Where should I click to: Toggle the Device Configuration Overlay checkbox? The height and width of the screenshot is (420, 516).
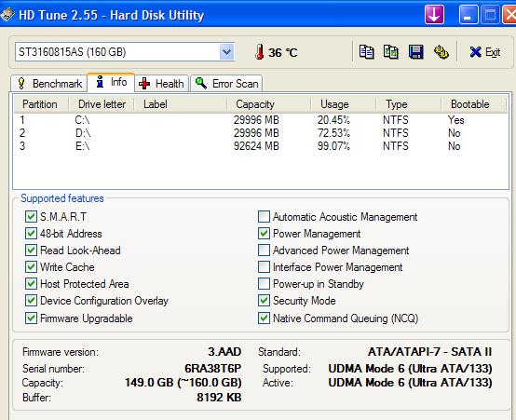pos(31,300)
